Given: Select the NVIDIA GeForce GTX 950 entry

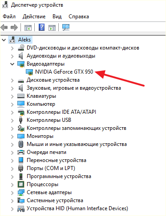Looking at the screenshot, I should tap(64, 72).
